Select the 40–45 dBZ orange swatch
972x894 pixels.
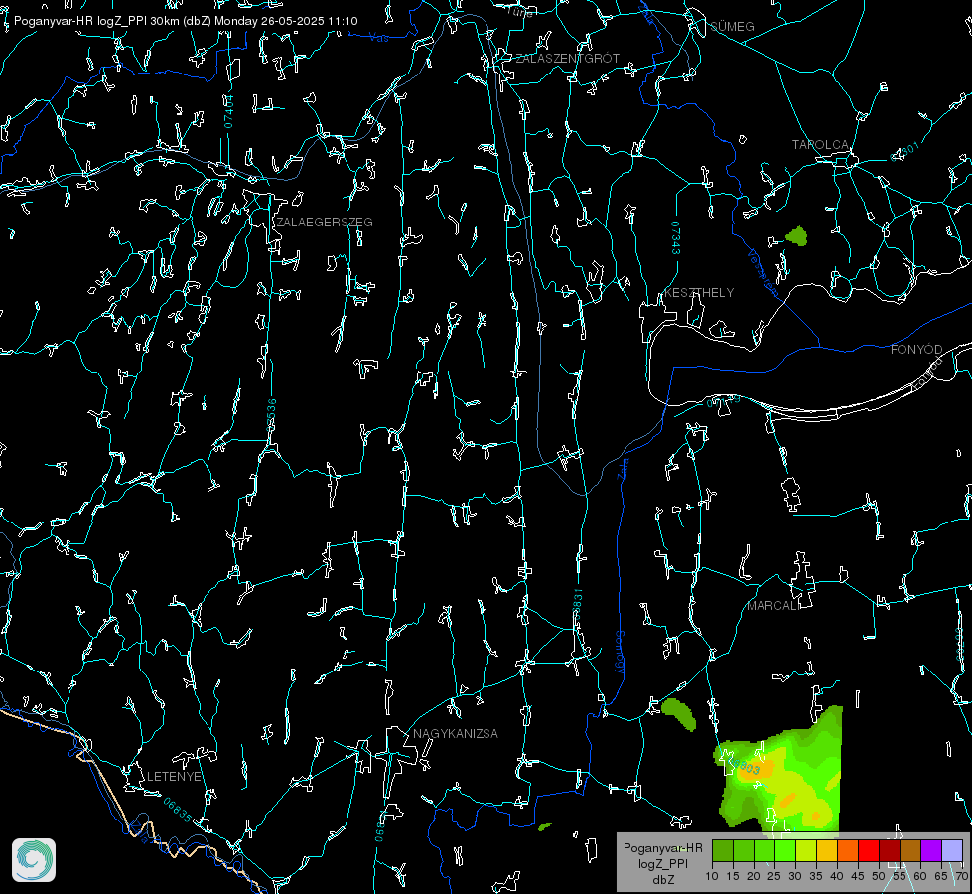(848, 850)
